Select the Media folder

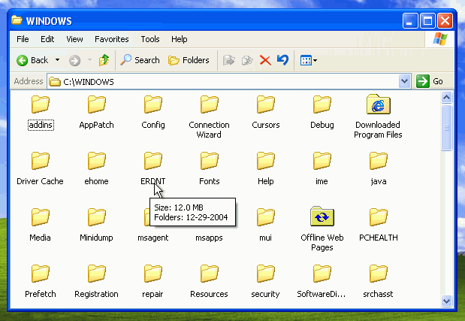(41, 226)
